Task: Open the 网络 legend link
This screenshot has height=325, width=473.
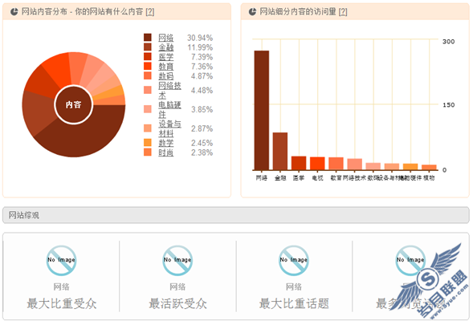Action: pyautogui.click(x=166, y=38)
